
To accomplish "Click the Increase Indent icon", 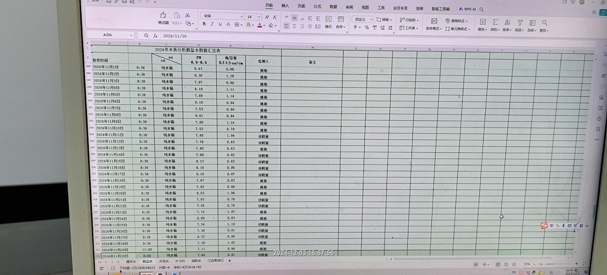I will pos(318,18).
